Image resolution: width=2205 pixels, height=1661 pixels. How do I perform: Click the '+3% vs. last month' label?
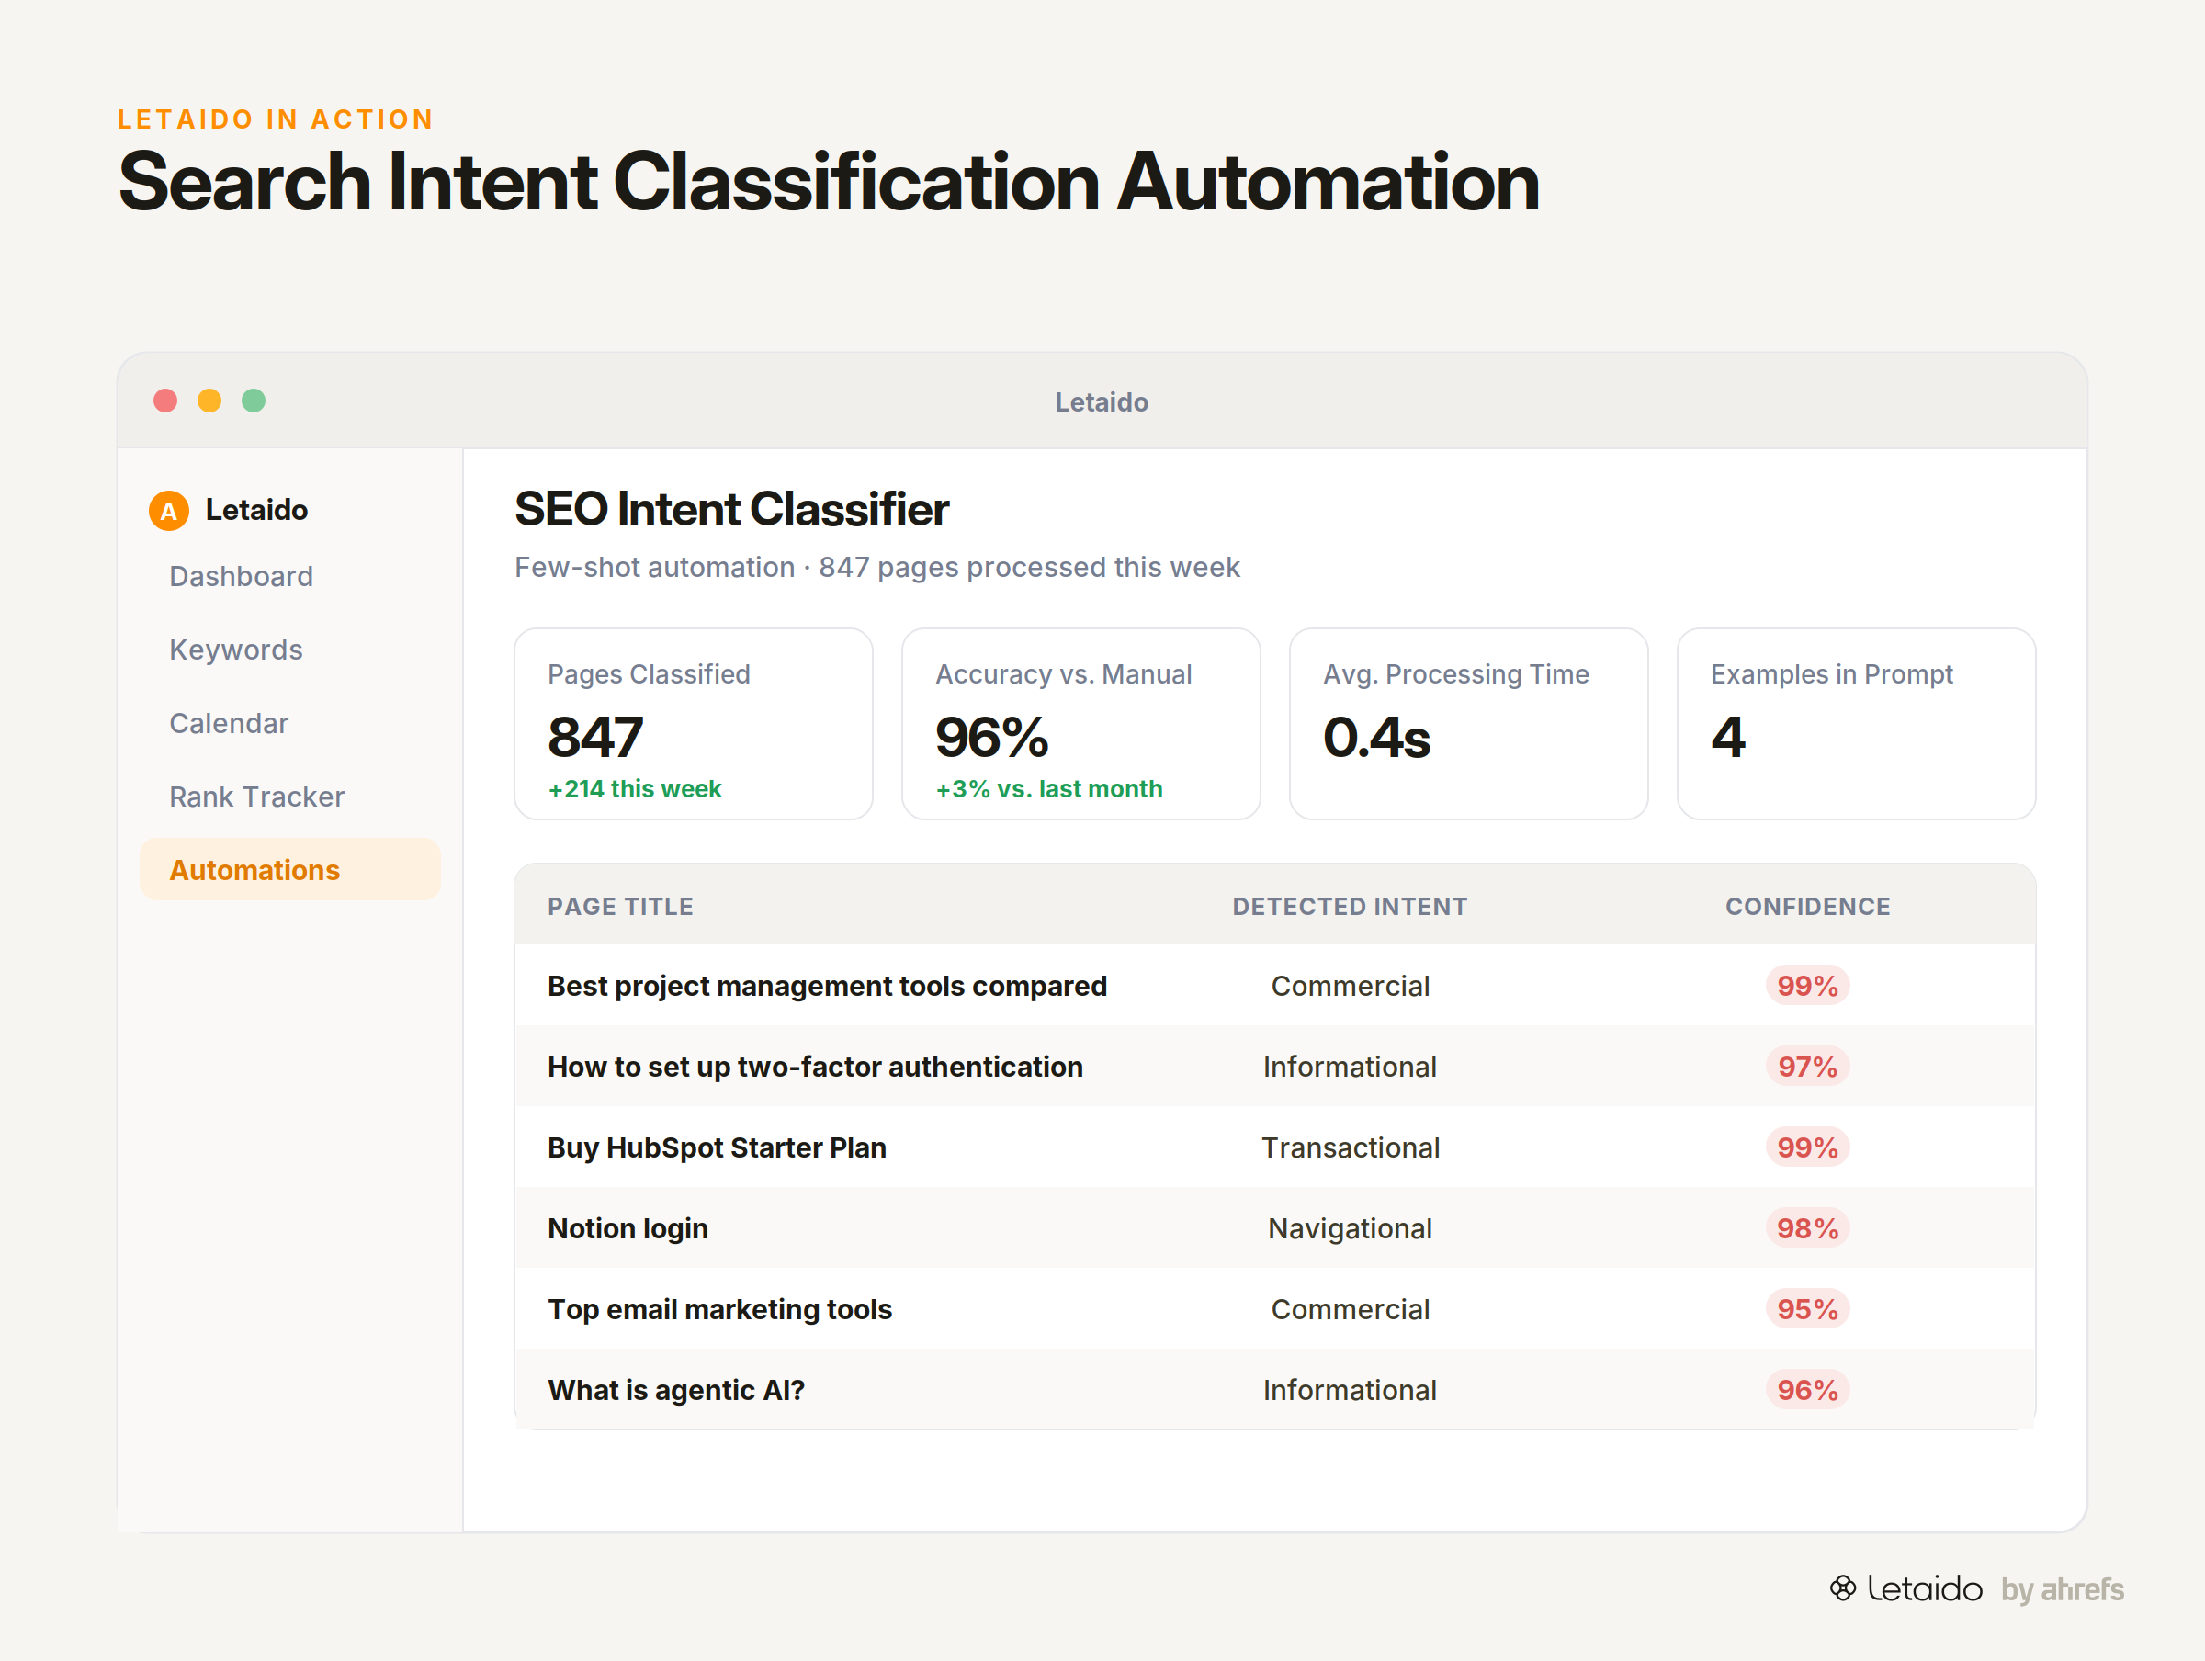tap(1049, 788)
